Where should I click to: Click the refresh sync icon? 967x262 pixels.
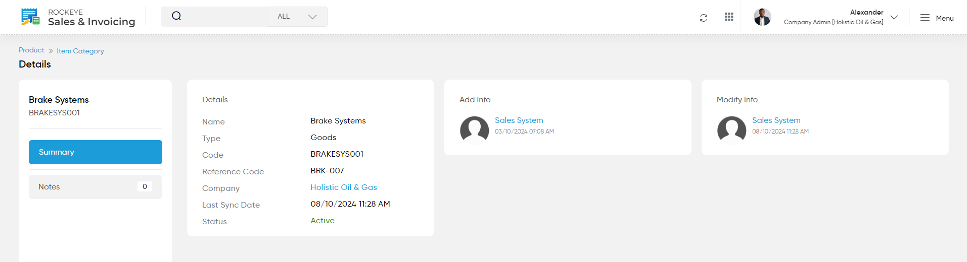704,18
